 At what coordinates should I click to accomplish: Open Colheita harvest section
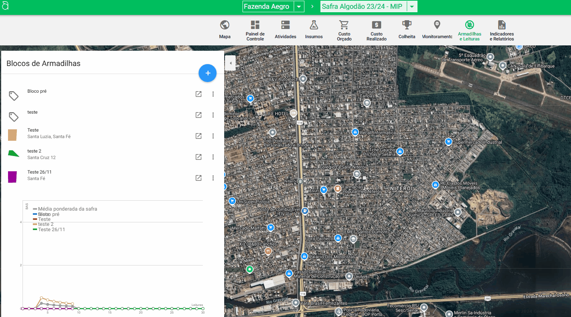pyautogui.click(x=407, y=25)
